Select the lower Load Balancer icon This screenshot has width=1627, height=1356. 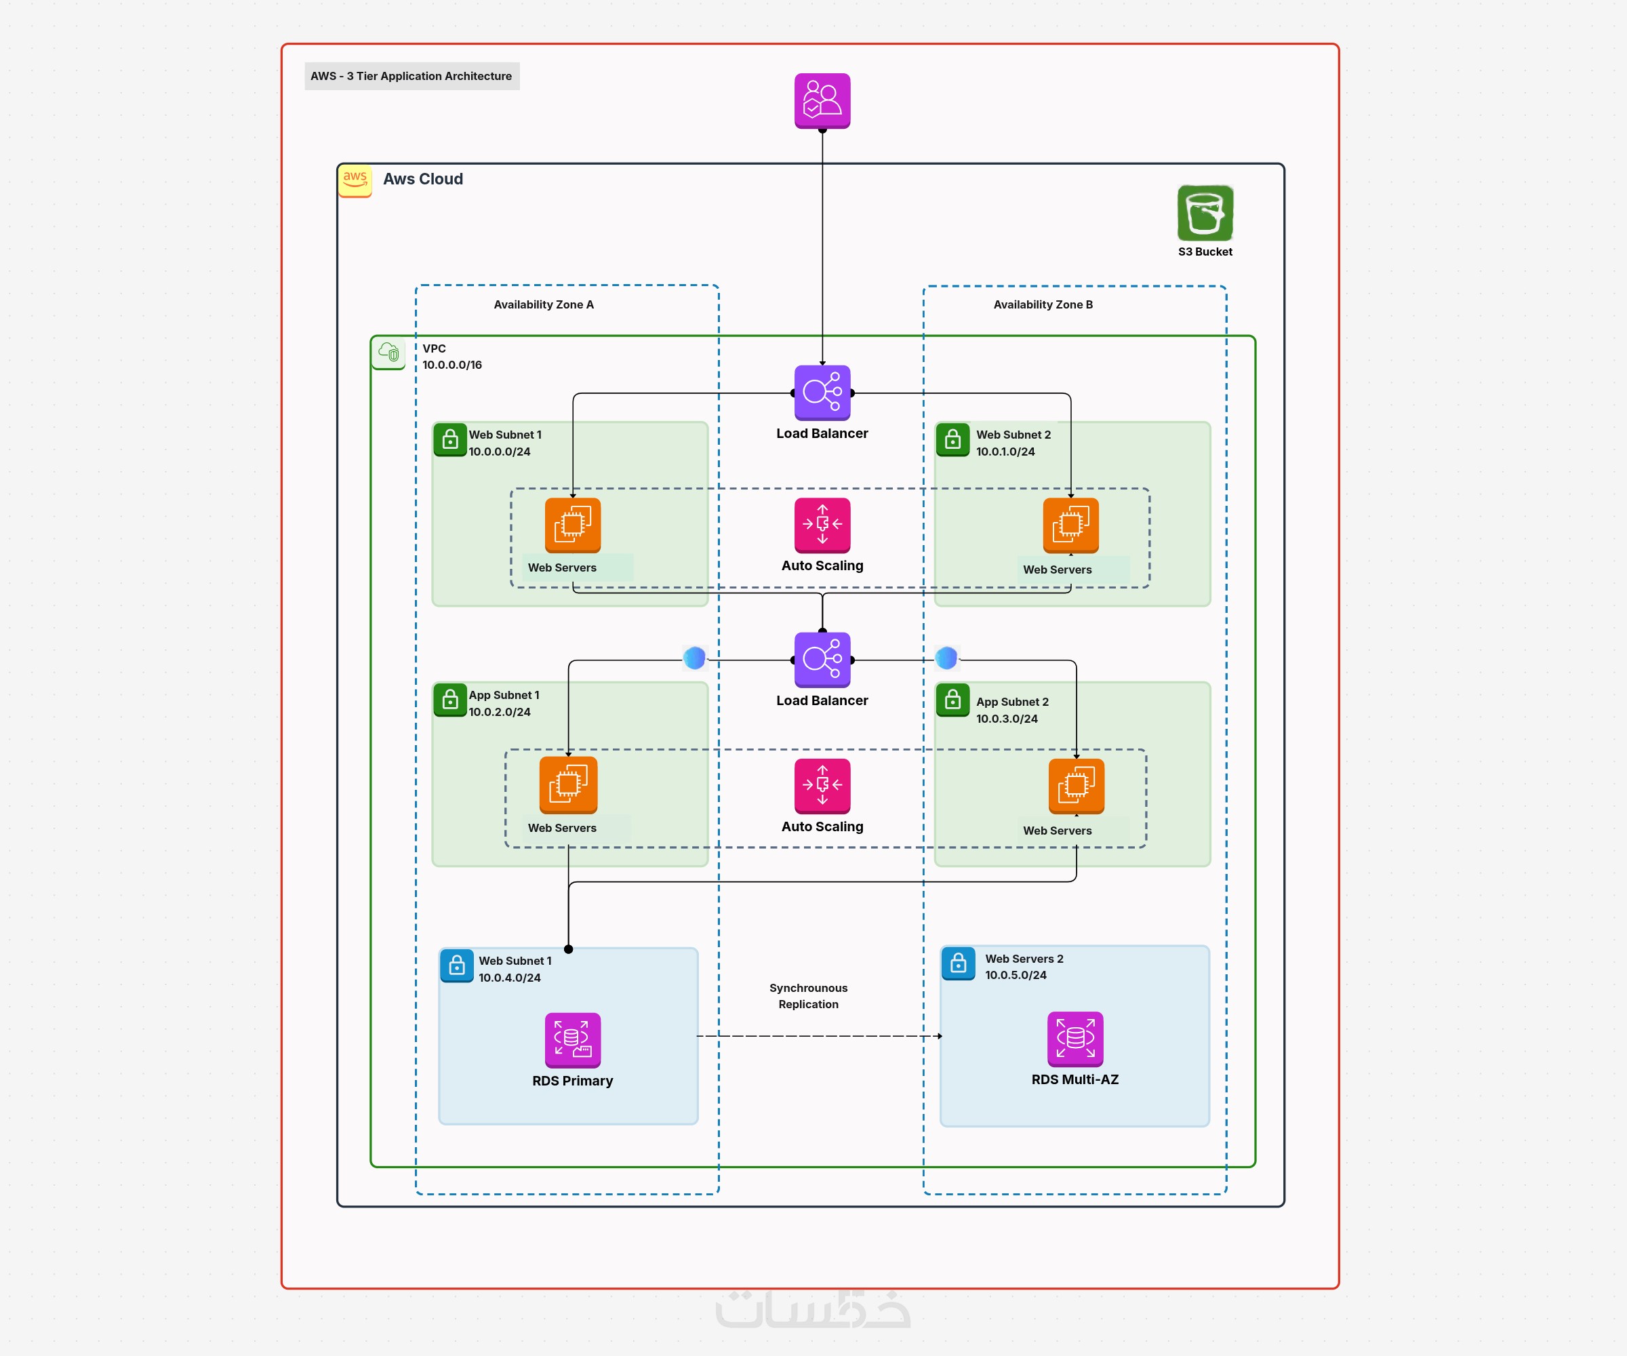click(x=822, y=660)
